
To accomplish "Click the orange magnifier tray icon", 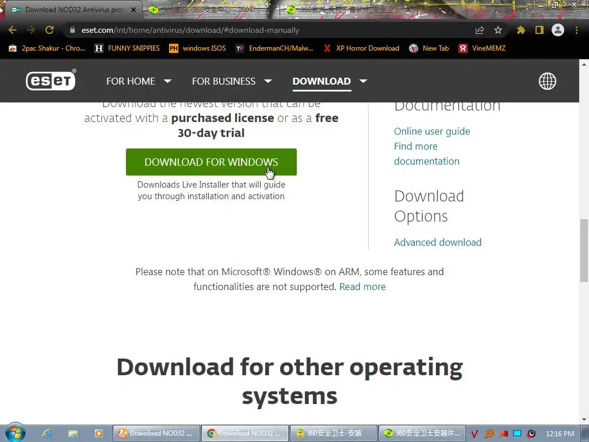I will pos(489,434).
